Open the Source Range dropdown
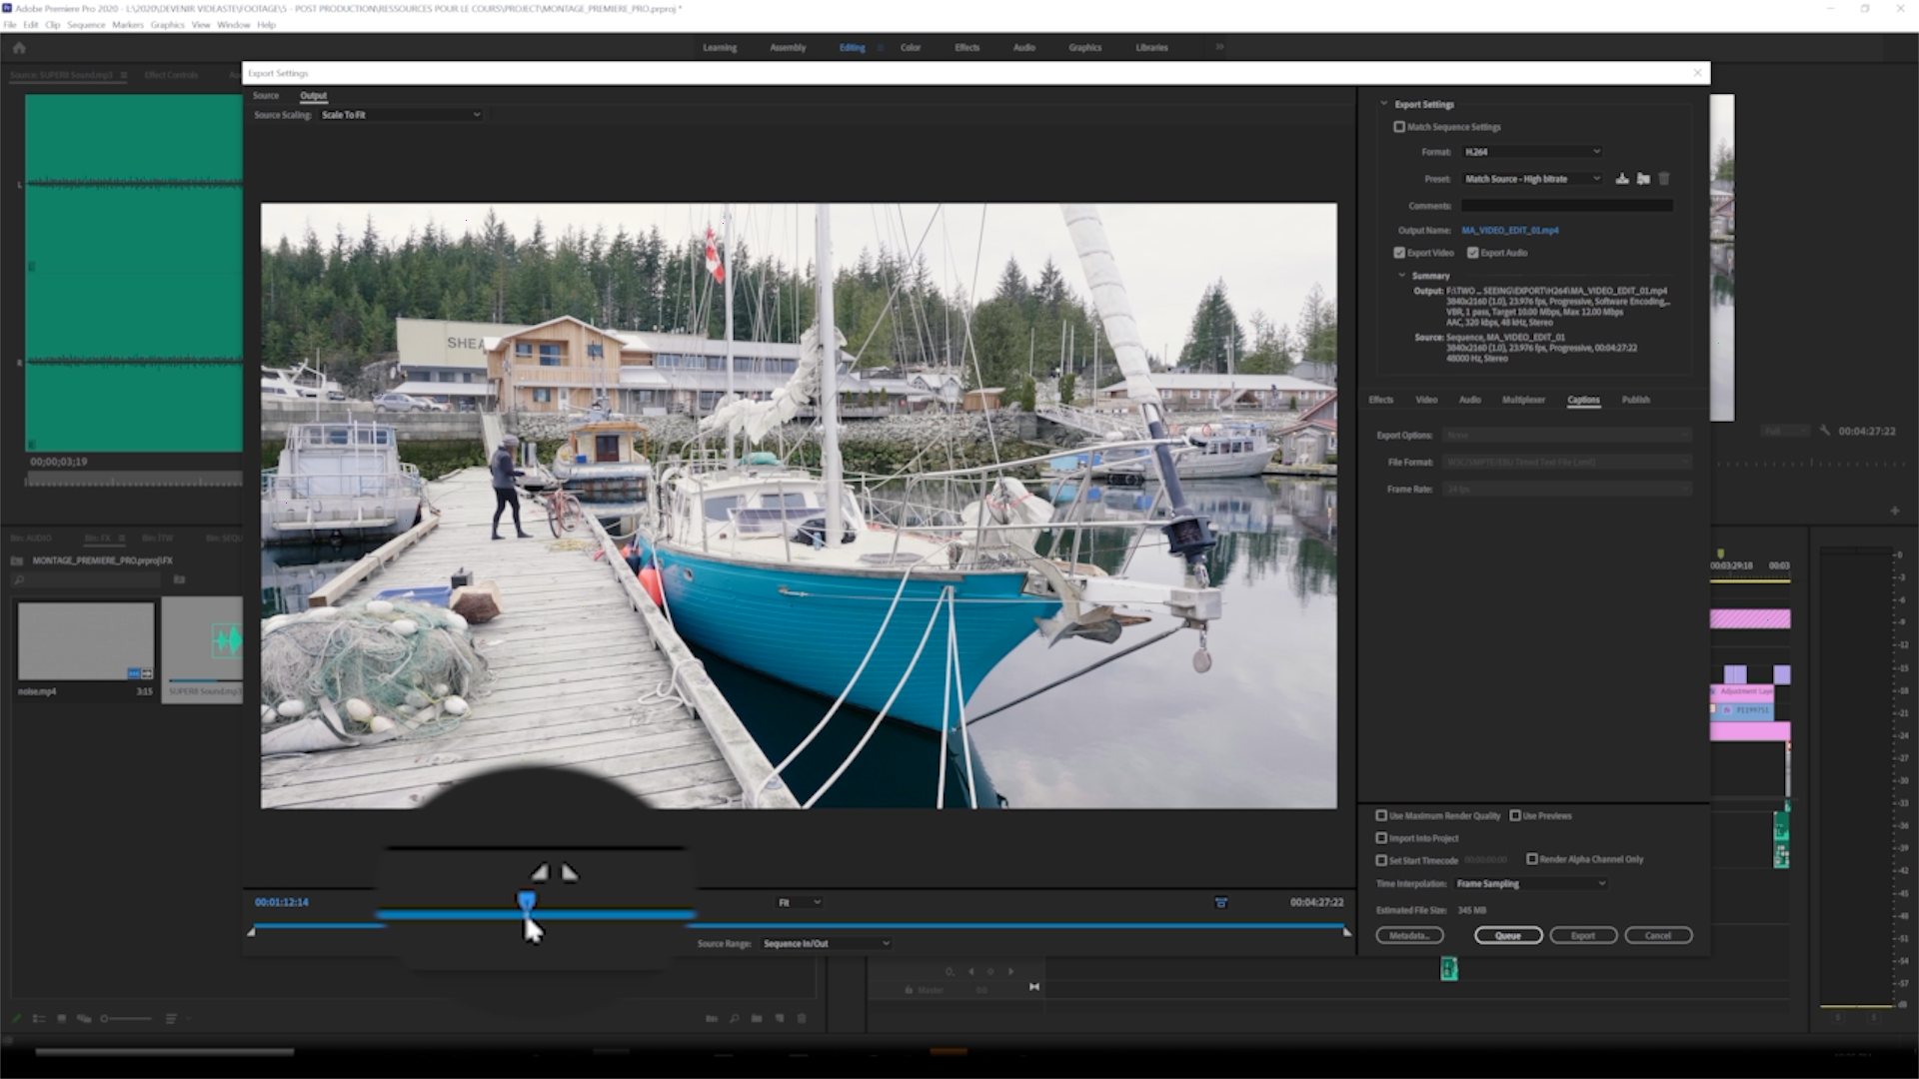 click(825, 943)
